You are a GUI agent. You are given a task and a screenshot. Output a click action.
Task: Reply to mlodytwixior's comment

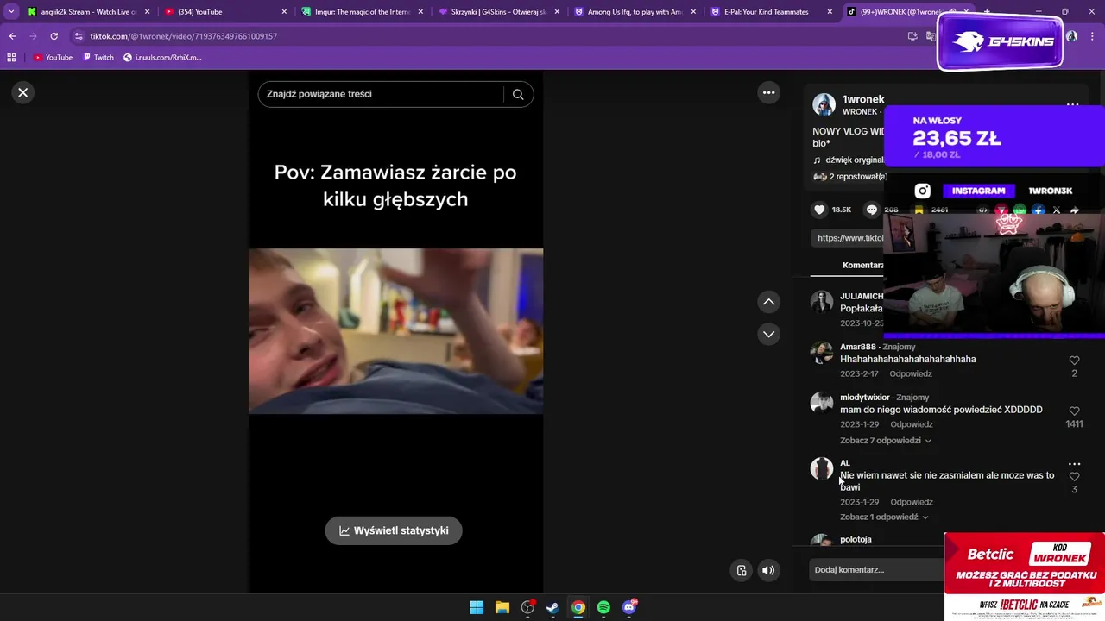pyautogui.click(x=912, y=424)
